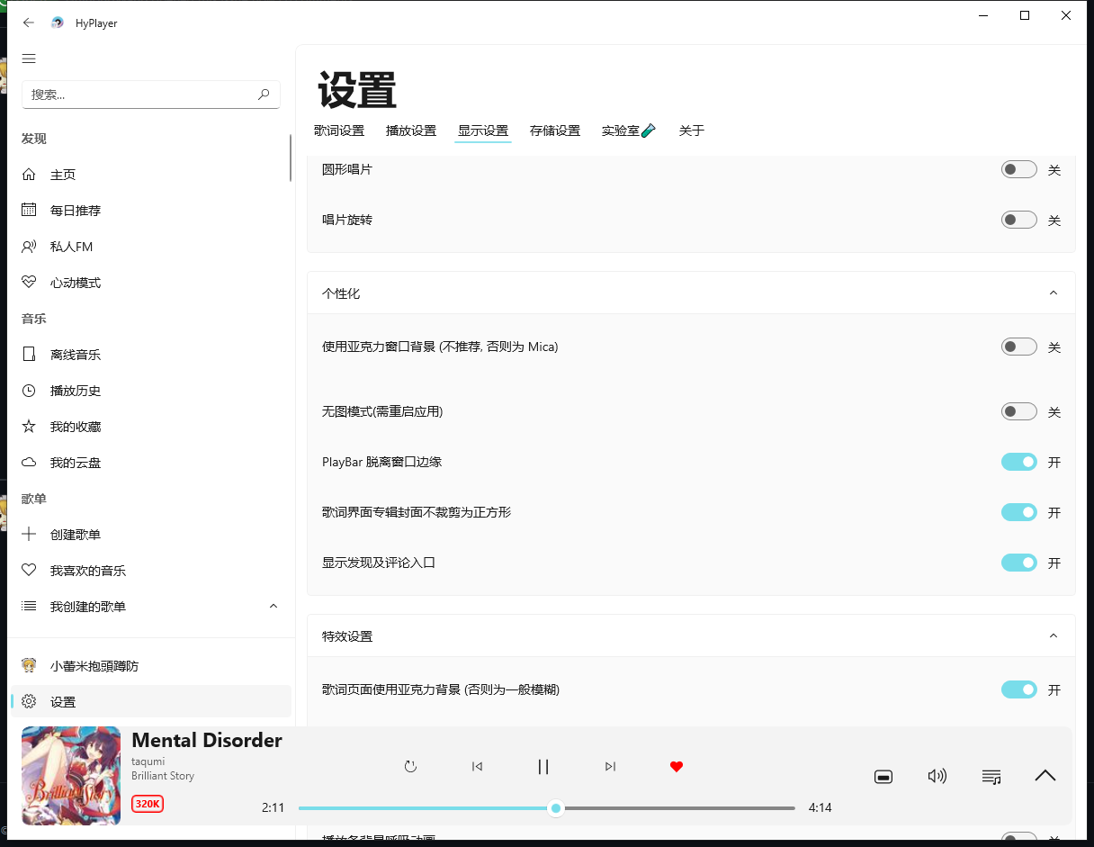The width and height of the screenshot is (1094, 847).
Task: Open 我的云盘 cloud drive
Action: 81,462
